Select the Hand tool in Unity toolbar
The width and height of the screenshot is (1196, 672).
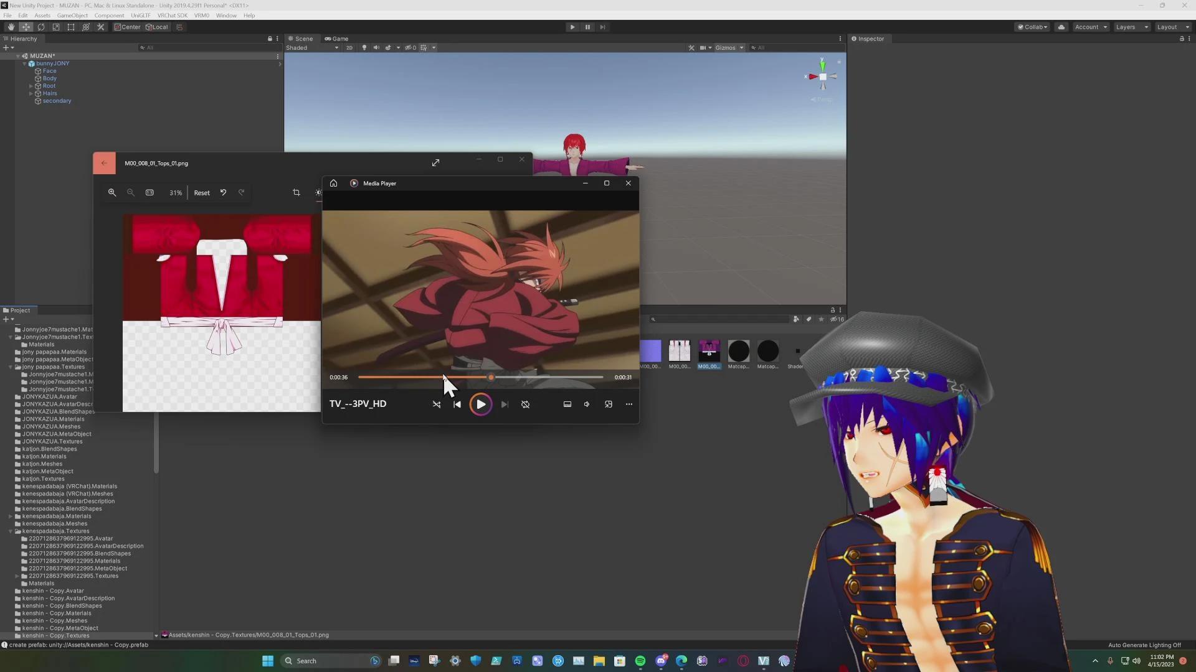11,27
